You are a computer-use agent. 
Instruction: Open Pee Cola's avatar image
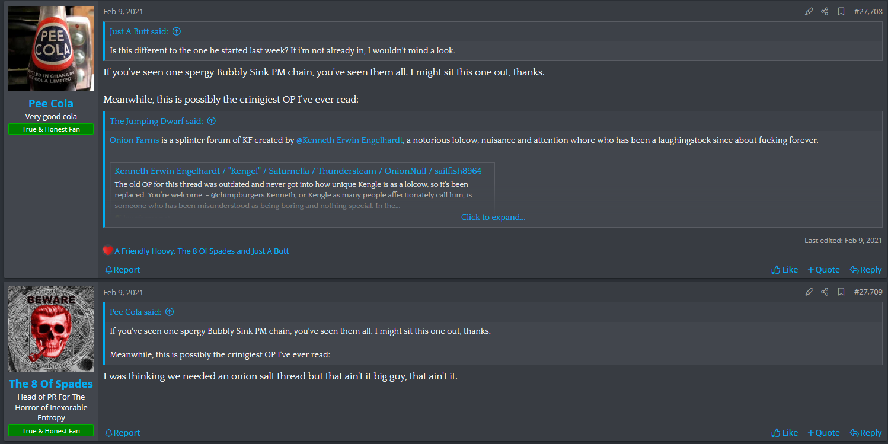(x=51, y=49)
